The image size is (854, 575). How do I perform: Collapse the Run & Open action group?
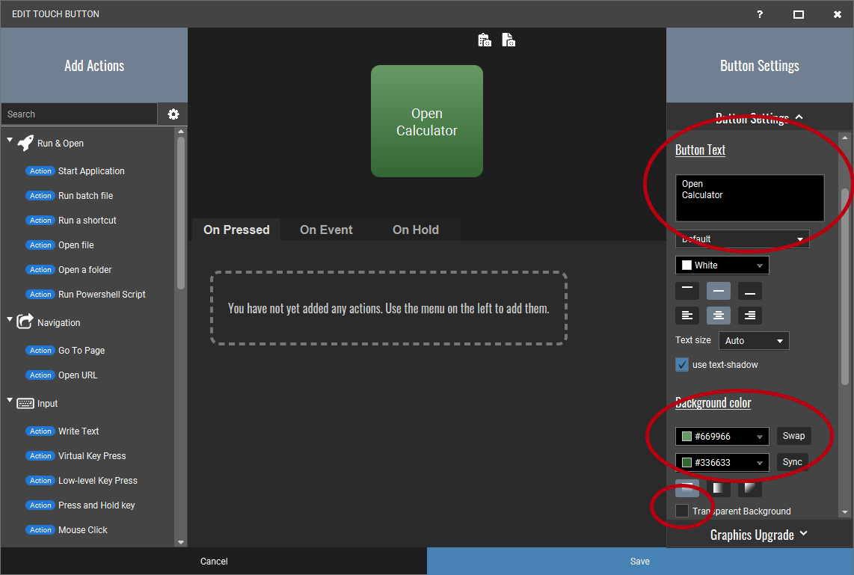[x=10, y=142]
